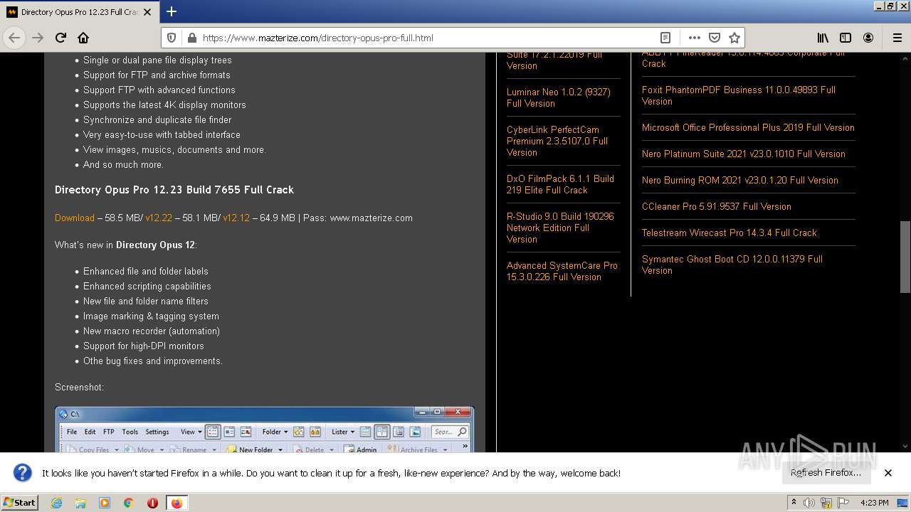911x512 pixels.
Task: Save page to Pocket
Action: (x=715, y=38)
